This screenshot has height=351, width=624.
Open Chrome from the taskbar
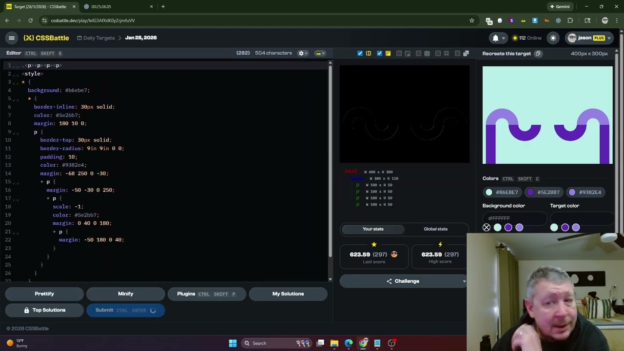coord(363,343)
